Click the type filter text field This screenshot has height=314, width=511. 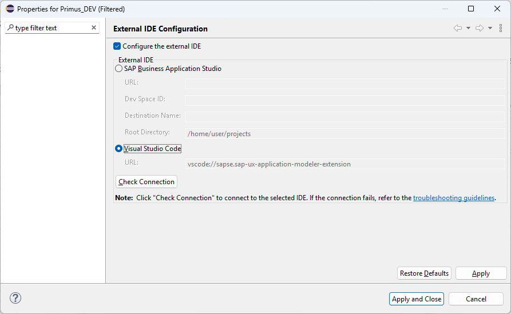tap(52, 28)
